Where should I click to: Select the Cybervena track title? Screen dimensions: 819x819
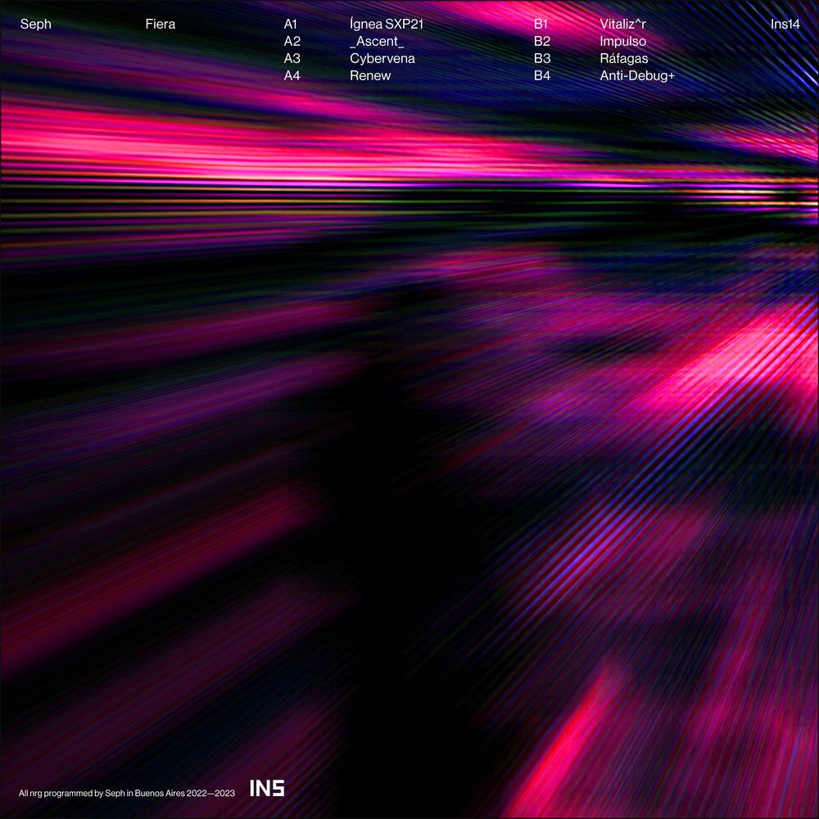382,59
